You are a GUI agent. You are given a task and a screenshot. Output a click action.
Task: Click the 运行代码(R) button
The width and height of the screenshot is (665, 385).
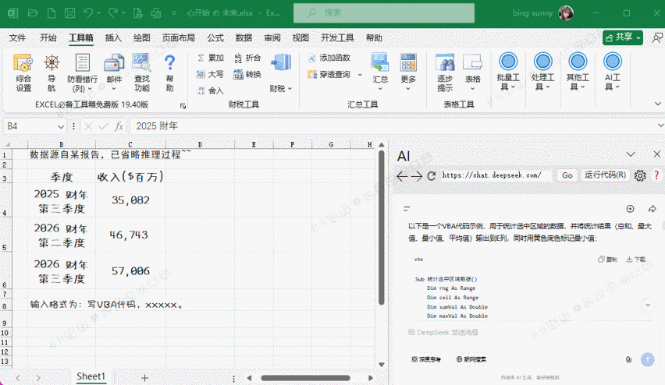606,175
